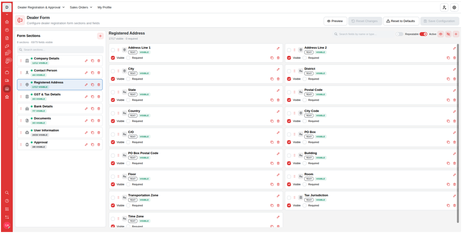This screenshot has width=462, height=233.
Task: Check Required for the City field
Action: [x=128, y=79]
